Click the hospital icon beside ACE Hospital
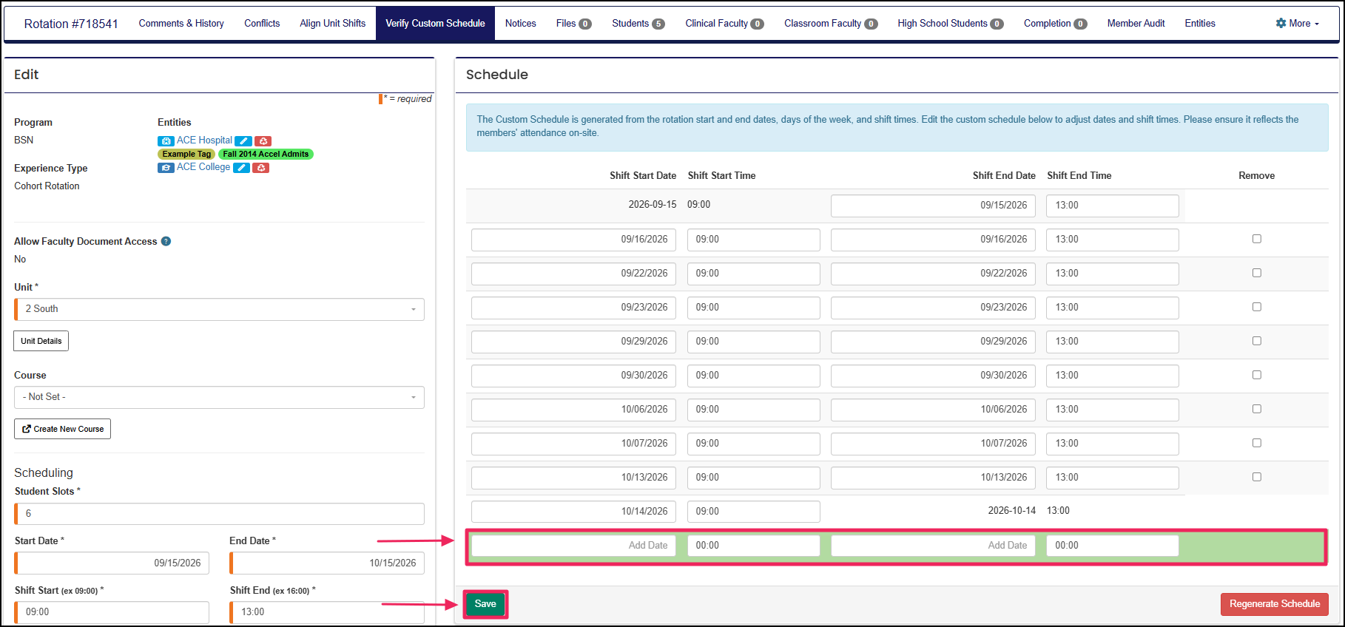The height and width of the screenshot is (627, 1345). 166,140
